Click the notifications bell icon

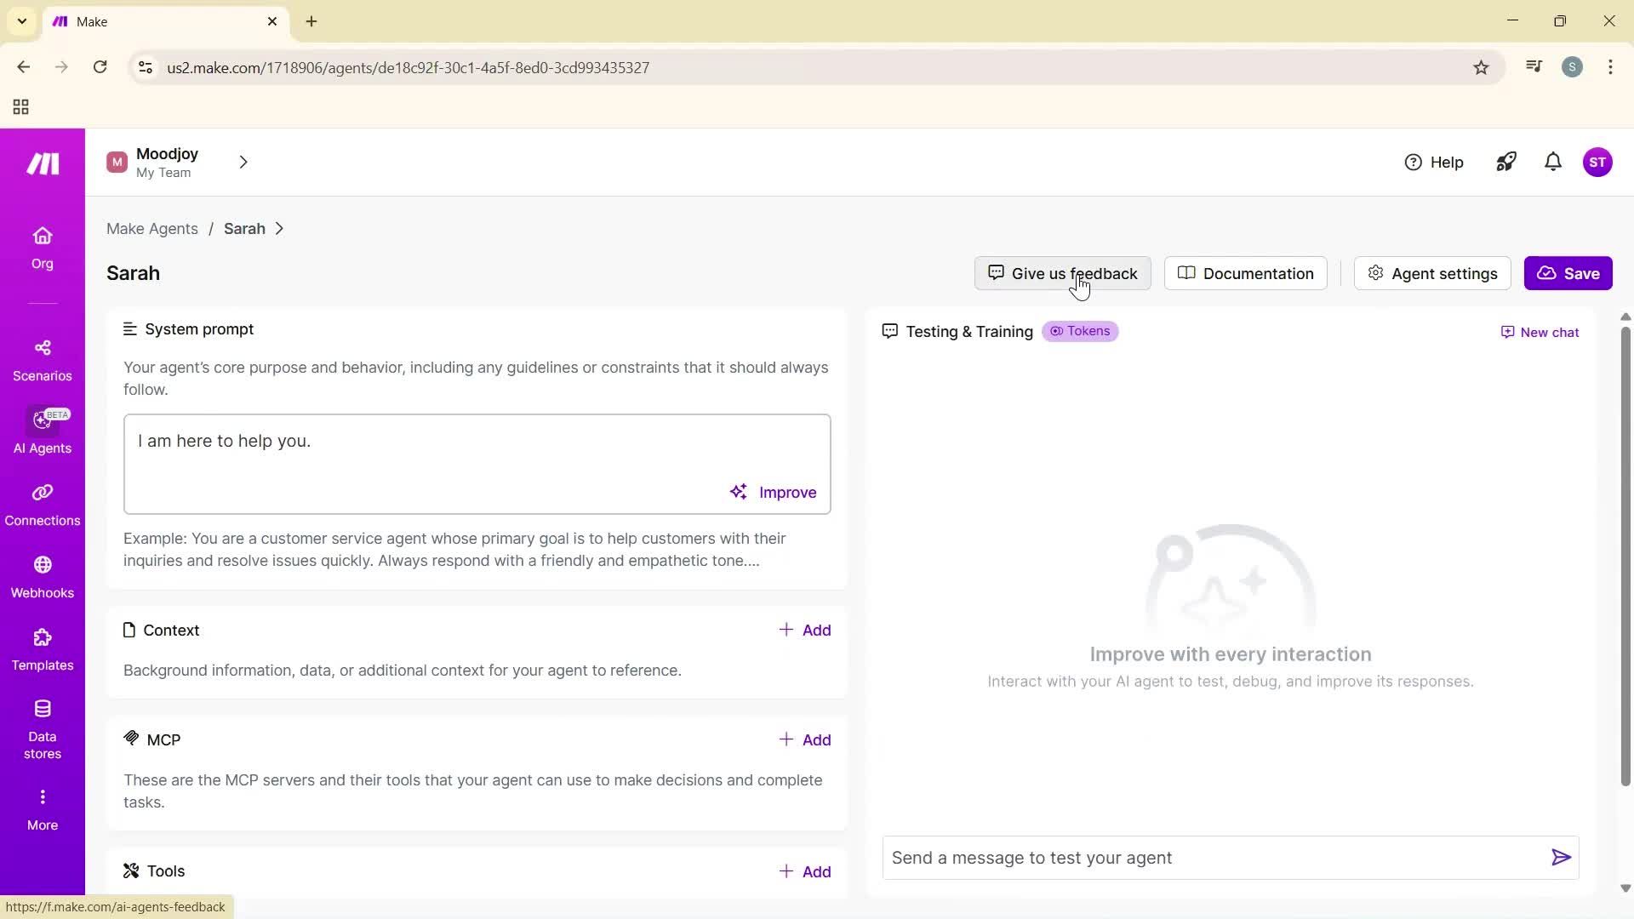click(x=1552, y=162)
